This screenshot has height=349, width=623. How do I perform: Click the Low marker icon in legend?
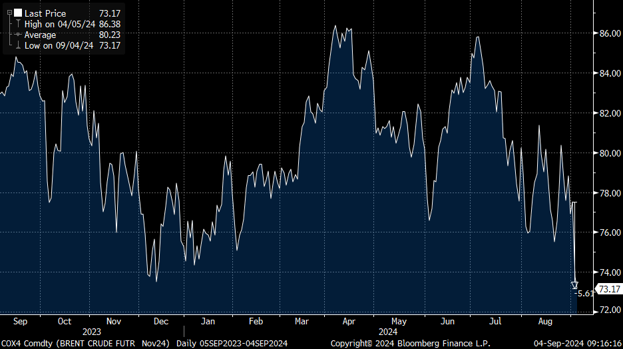tap(18, 45)
